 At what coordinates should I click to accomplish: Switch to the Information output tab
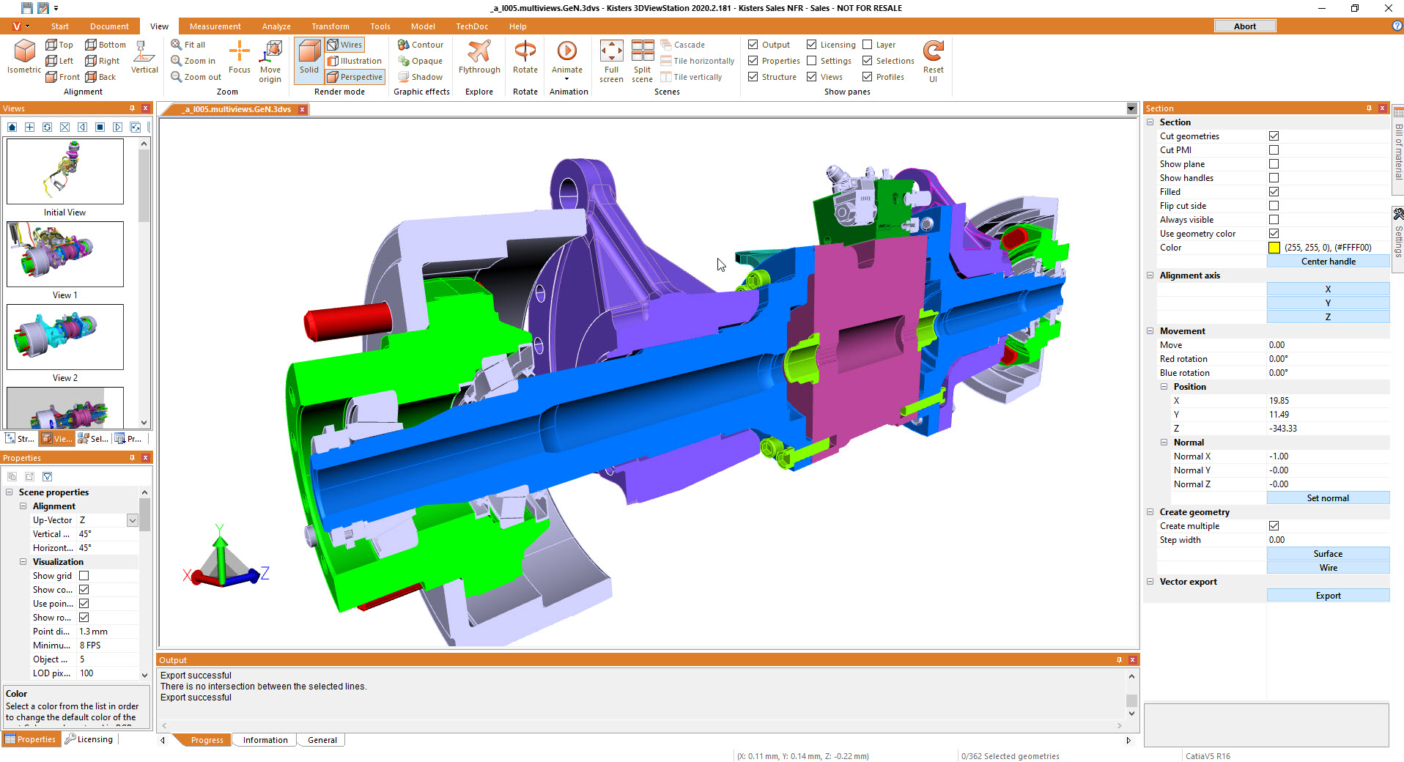click(x=265, y=740)
